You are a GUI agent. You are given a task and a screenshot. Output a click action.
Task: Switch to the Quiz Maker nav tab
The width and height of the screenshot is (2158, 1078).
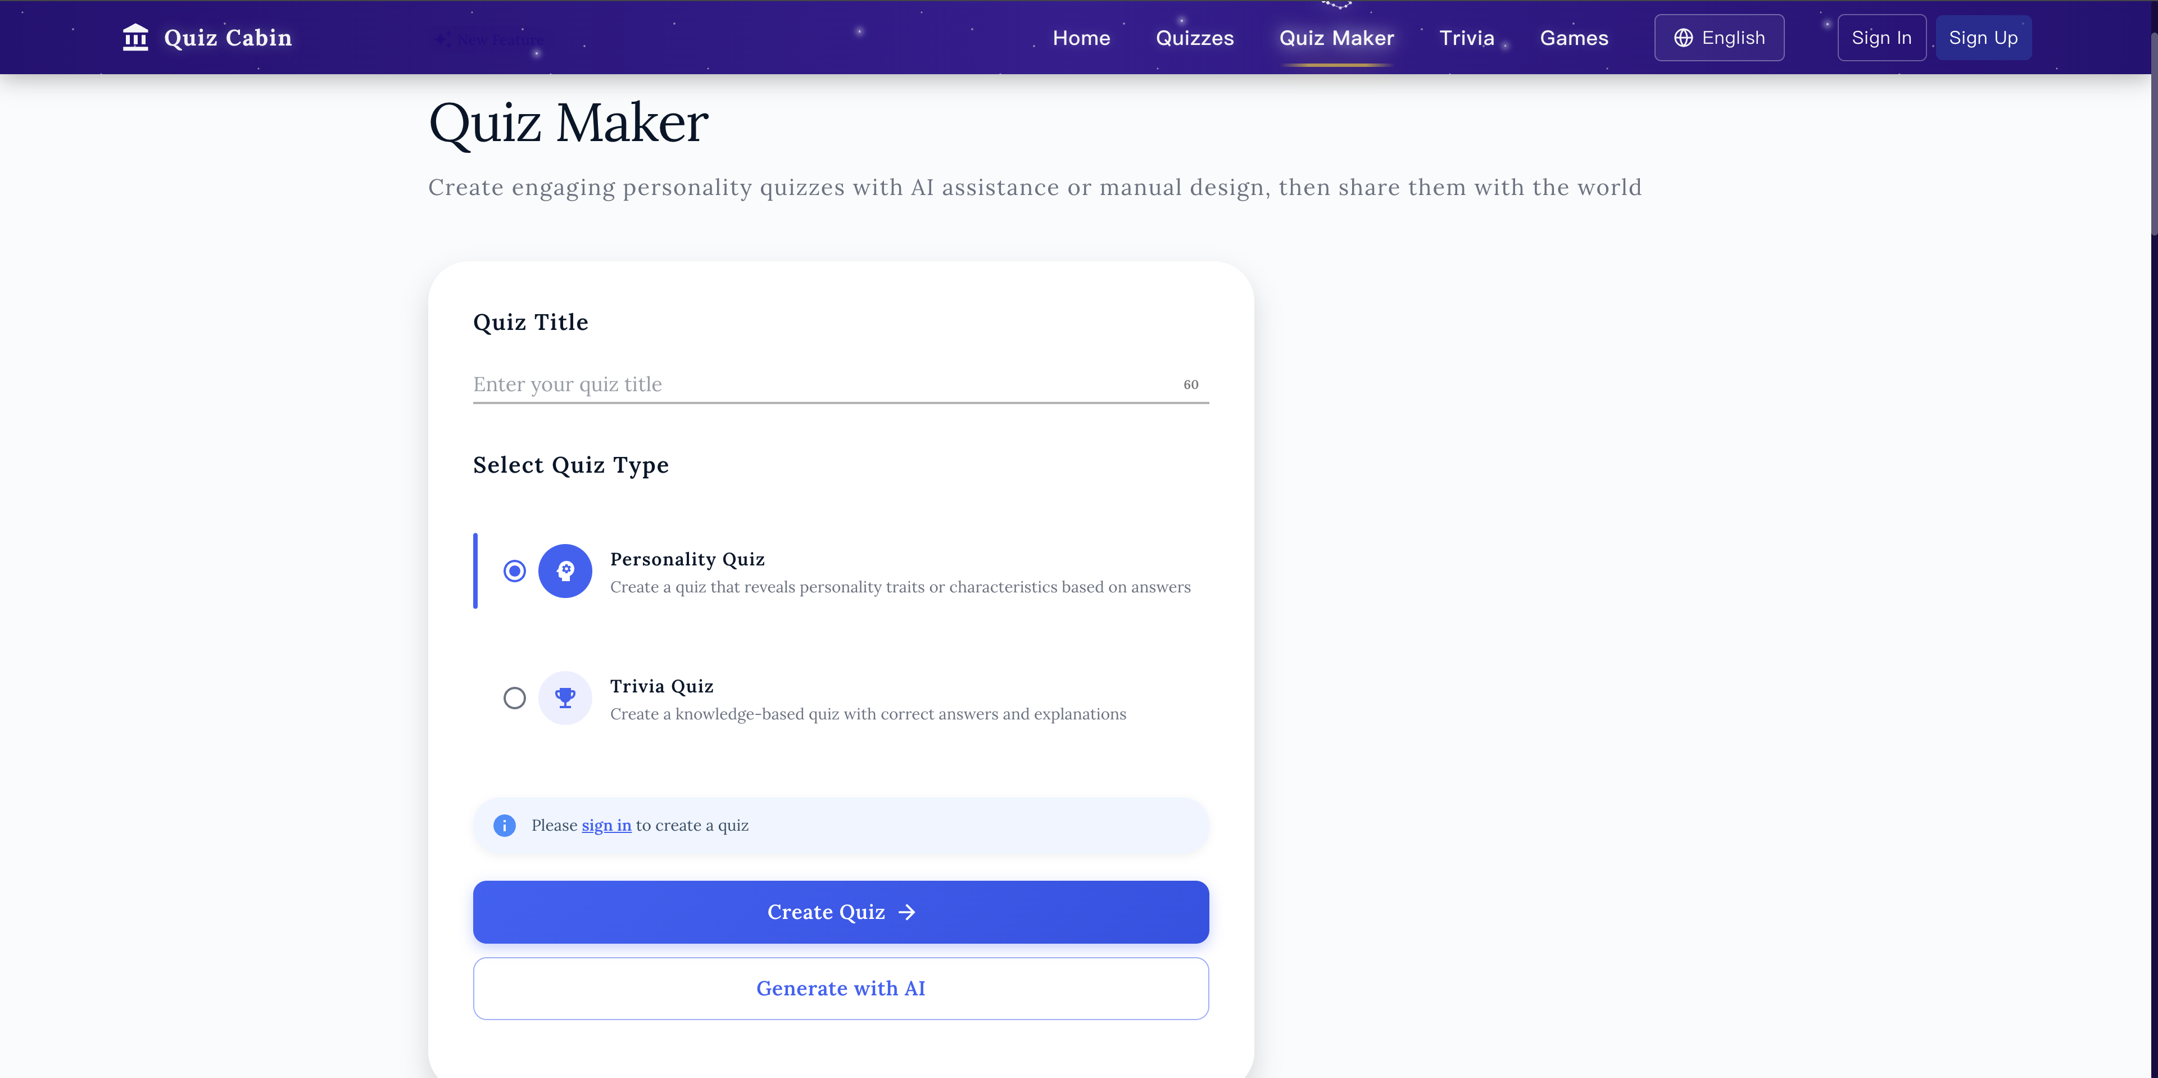pos(1336,38)
